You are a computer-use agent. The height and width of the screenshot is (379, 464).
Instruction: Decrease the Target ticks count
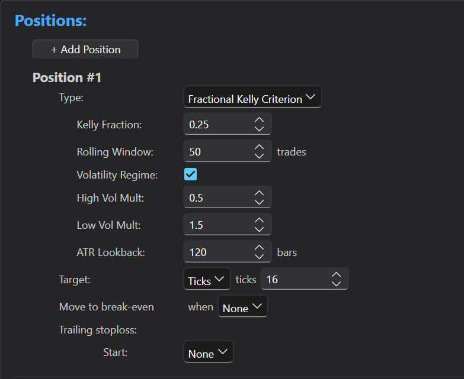[336, 284]
